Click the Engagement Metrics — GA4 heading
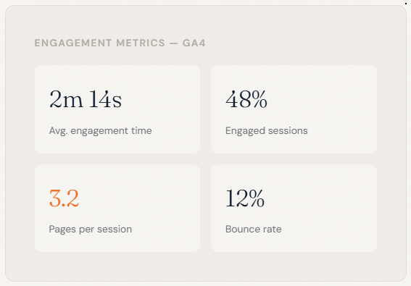This screenshot has width=411, height=286. (120, 43)
